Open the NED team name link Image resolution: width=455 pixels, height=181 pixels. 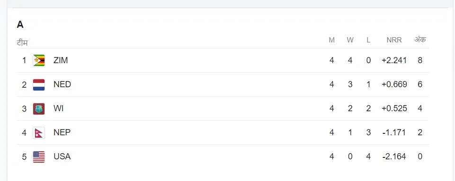[62, 84]
